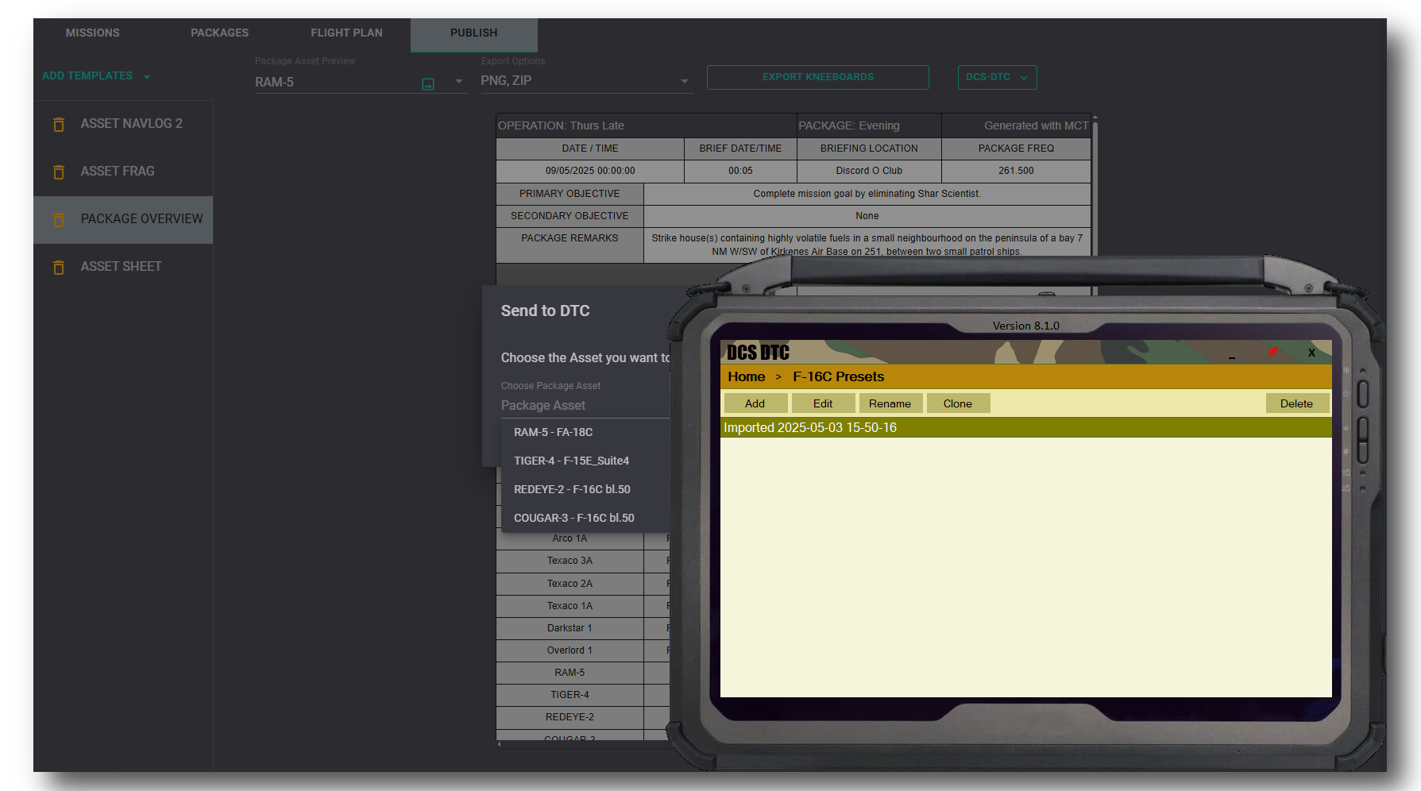Viewport: 1421px width, 791px height.
Task: Click the EXPORT KNEEBOARDS button
Action: coord(817,77)
